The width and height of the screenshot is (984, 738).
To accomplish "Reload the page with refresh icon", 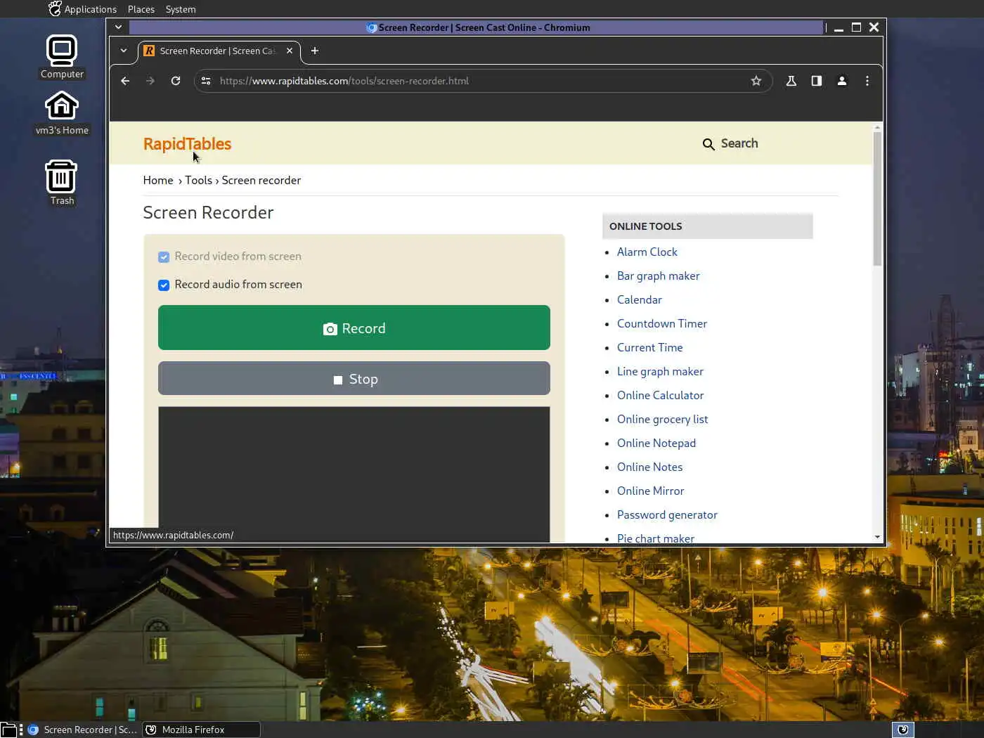I will [x=176, y=81].
